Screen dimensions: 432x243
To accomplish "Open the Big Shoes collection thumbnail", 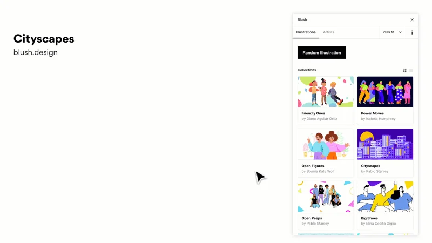I will (385, 197).
